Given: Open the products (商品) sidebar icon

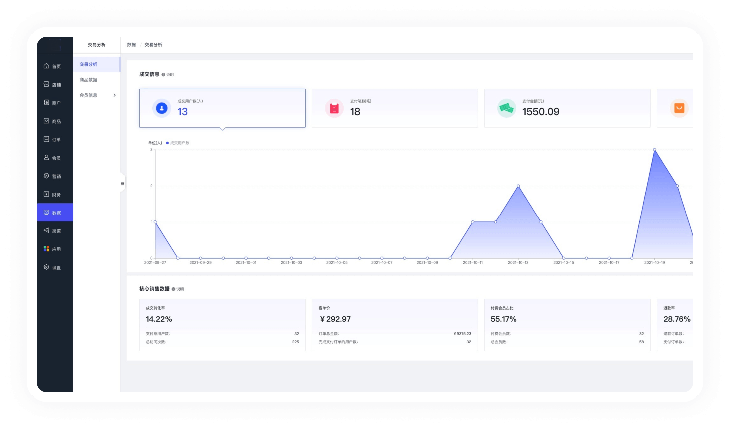Looking at the screenshot, I should coord(46,121).
